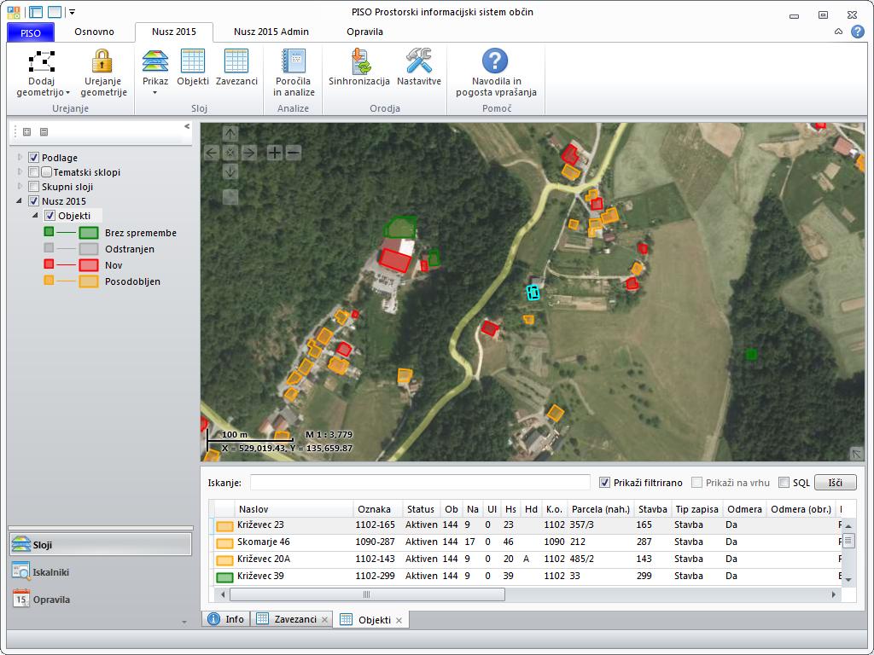This screenshot has width=874, height=655.
Task: Open the Objekti table from ribbon
Action: 193,63
